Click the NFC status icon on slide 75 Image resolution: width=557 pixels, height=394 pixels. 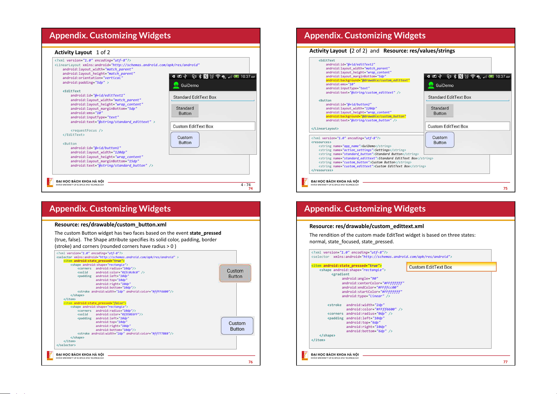(460, 76)
